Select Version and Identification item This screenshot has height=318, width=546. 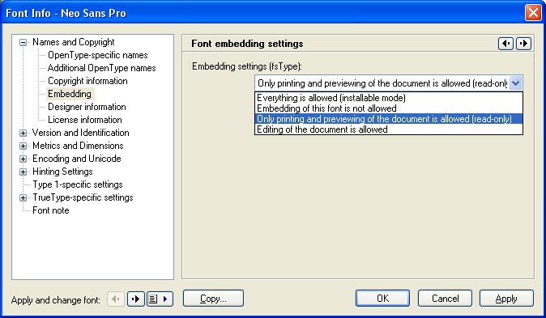[80, 133]
